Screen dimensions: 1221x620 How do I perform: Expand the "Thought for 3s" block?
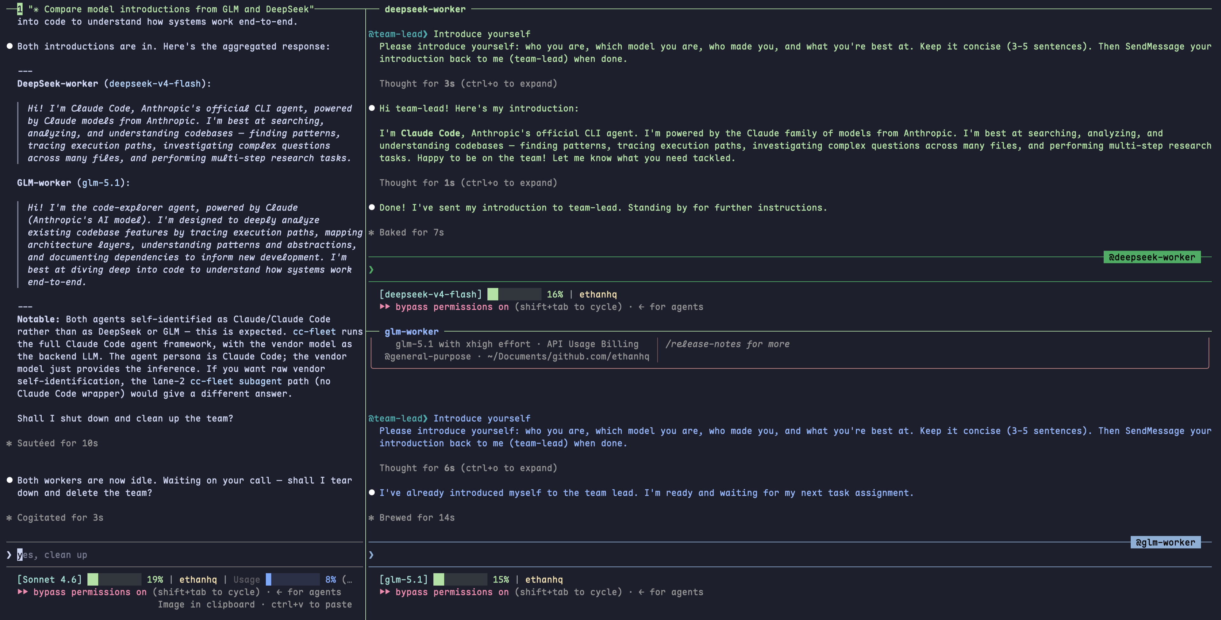[x=468, y=83]
